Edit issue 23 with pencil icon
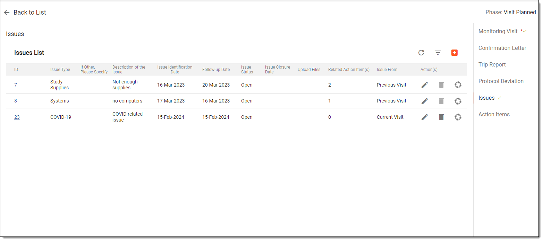Image resolution: width=543 pixels, height=241 pixels. (425, 117)
